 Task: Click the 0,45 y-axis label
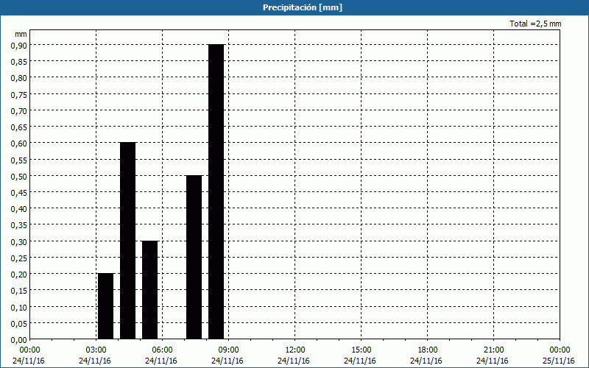point(19,192)
